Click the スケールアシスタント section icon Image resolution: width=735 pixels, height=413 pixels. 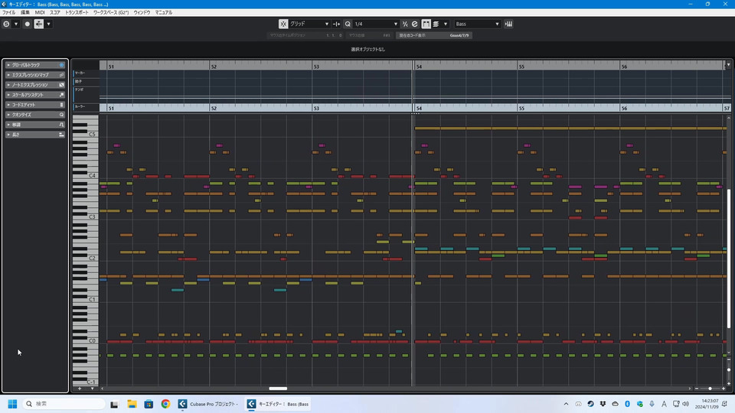click(x=61, y=95)
